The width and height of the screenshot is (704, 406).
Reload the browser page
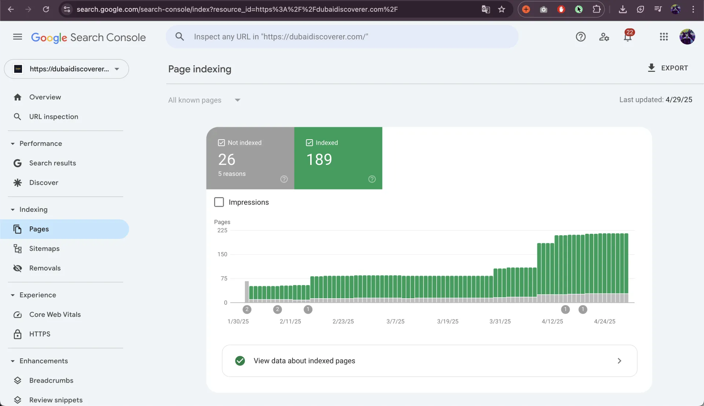point(46,10)
